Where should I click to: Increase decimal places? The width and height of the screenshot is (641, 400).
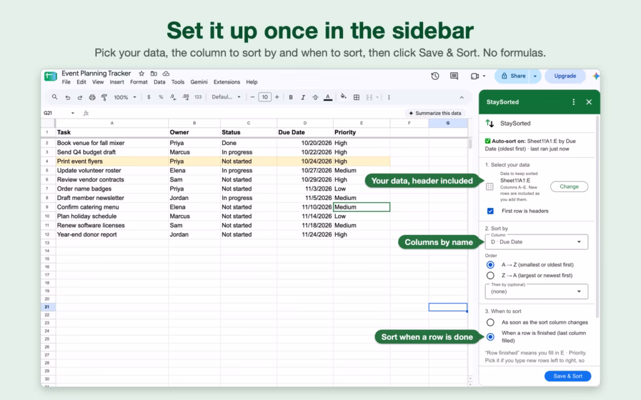point(185,97)
